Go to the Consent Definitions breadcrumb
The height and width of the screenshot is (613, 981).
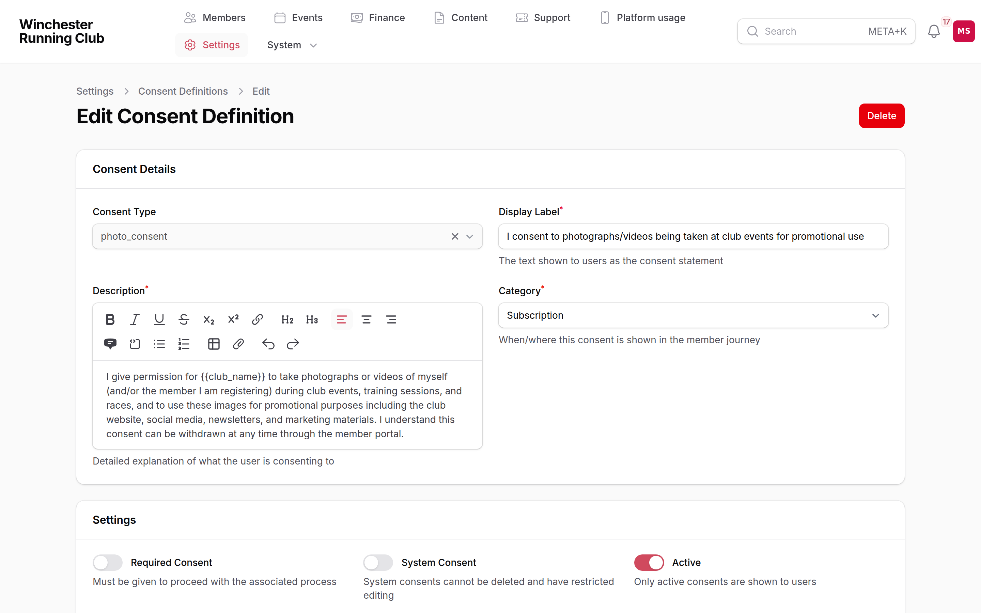(x=183, y=91)
